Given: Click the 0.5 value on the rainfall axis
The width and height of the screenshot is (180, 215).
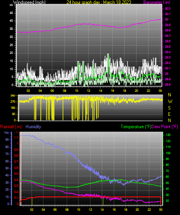Looking at the screenshot, I should coord(16,174).
